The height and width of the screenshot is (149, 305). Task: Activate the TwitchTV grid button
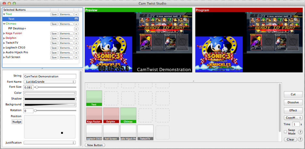[x=146, y=132]
